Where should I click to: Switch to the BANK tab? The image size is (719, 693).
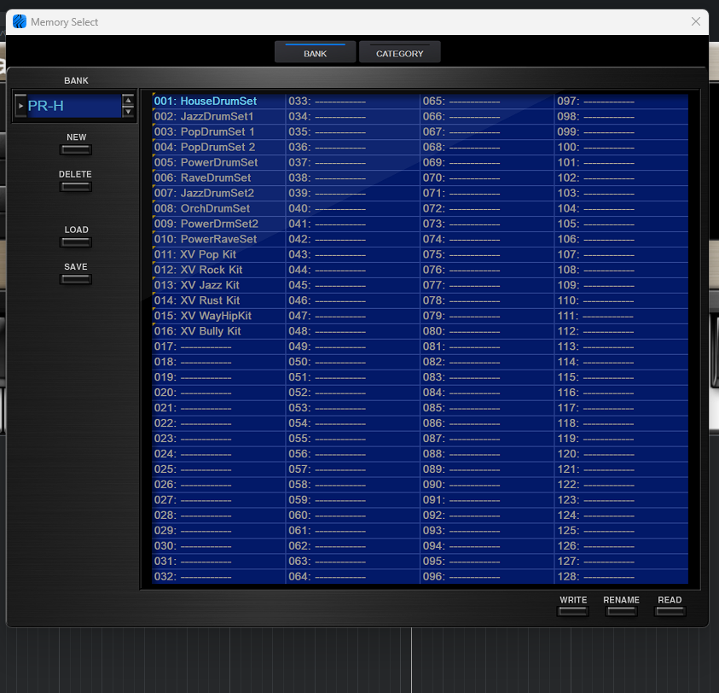pyautogui.click(x=315, y=53)
